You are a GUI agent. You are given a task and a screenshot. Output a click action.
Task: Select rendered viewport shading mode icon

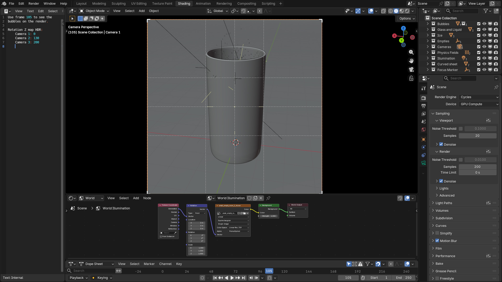pos(407,11)
